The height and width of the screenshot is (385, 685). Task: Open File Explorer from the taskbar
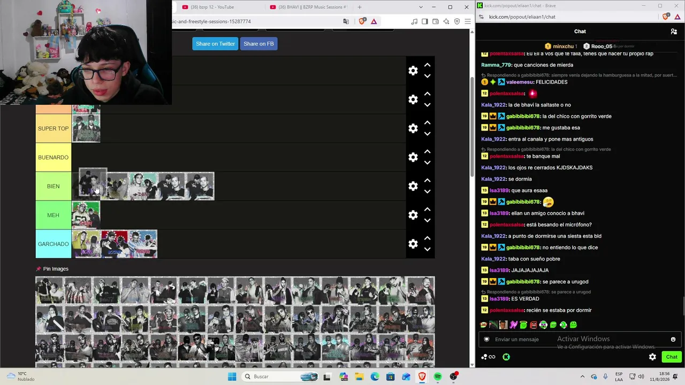359,376
